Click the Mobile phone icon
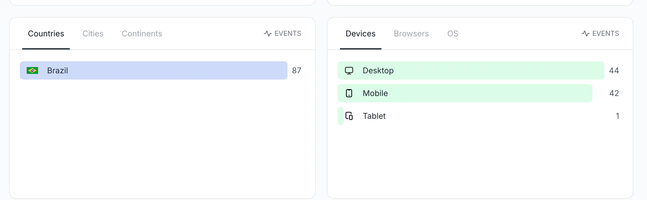The height and width of the screenshot is (200, 647). click(349, 93)
